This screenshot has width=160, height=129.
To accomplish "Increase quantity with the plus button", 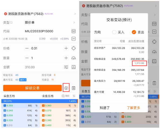I will click(66, 58).
